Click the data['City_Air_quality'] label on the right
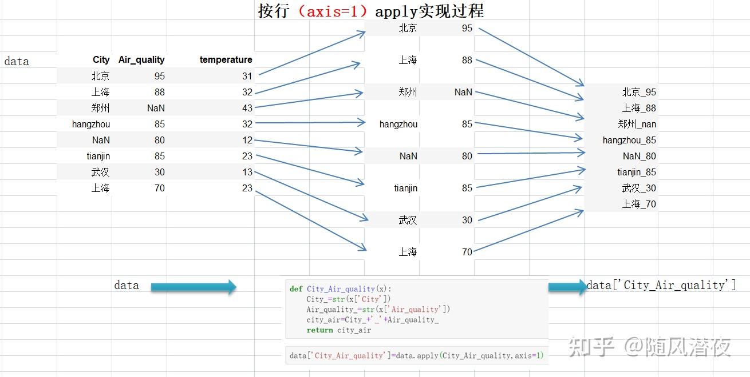Screen dimensions: 750x377 point(660,285)
